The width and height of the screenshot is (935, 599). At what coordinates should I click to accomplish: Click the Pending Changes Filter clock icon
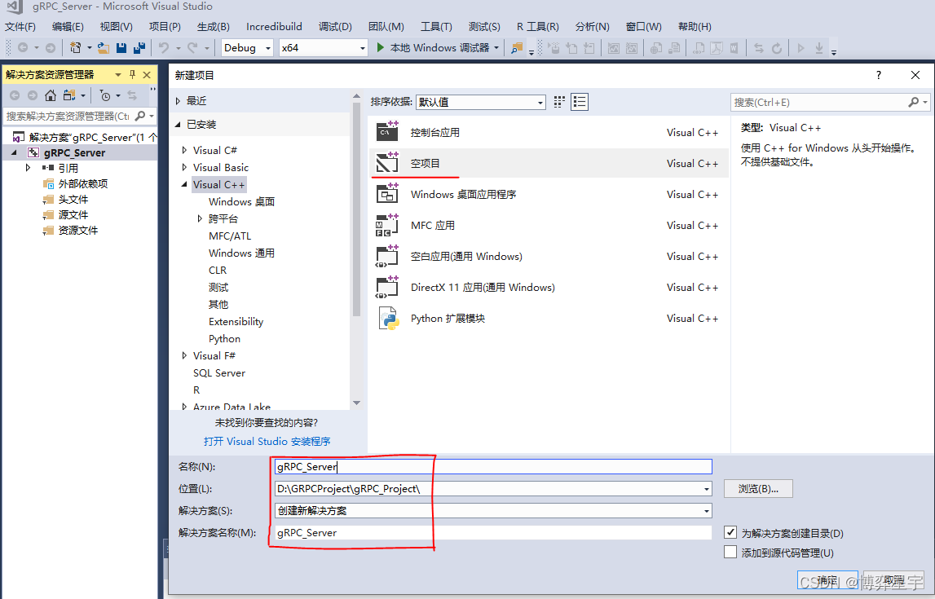pyautogui.click(x=105, y=95)
